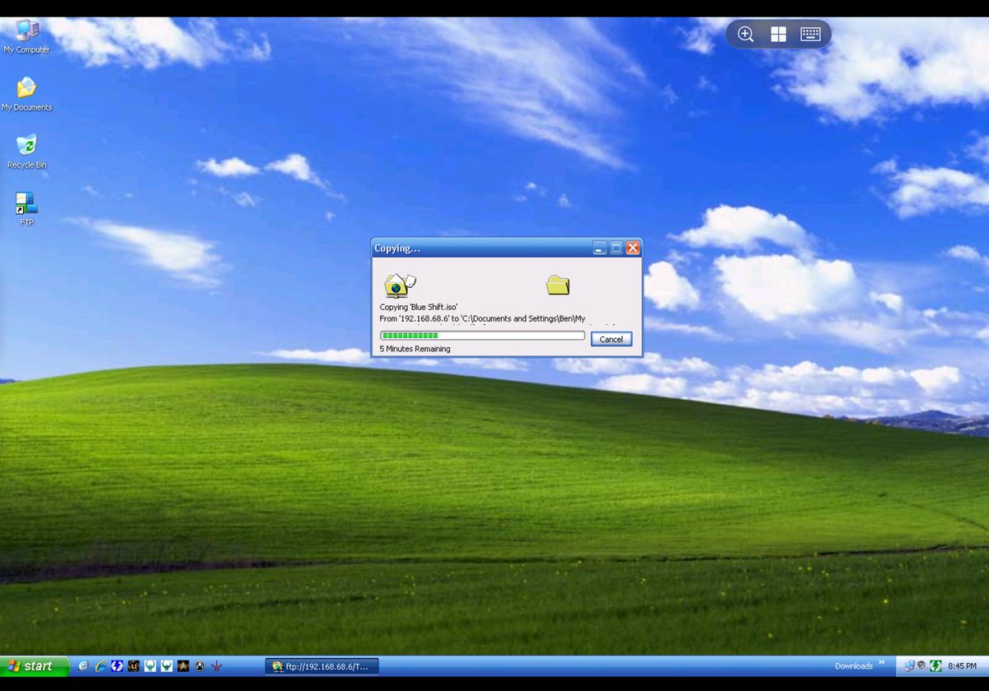Viewport: 989px width, 691px height.
Task: Click the green lightning tray icon
Action: 935,666
